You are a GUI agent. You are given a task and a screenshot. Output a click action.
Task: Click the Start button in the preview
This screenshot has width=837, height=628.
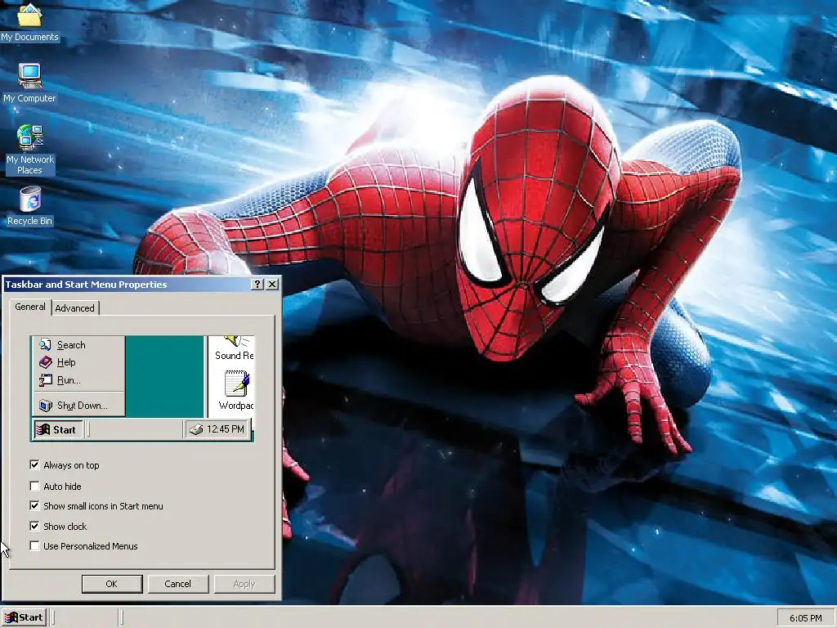(x=58, y=430)
